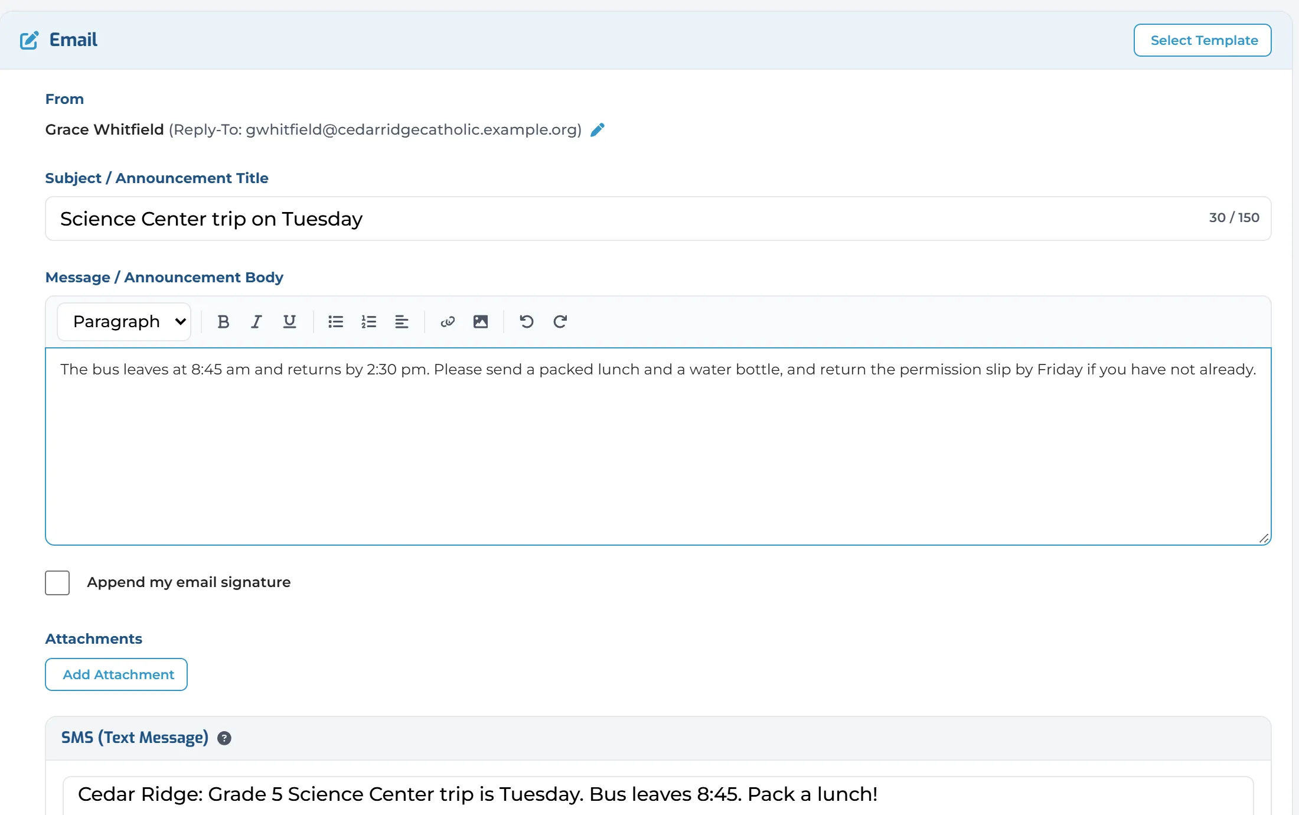Click the Attachments section label
1299x815 pixels.
click(x=94, y=638)
